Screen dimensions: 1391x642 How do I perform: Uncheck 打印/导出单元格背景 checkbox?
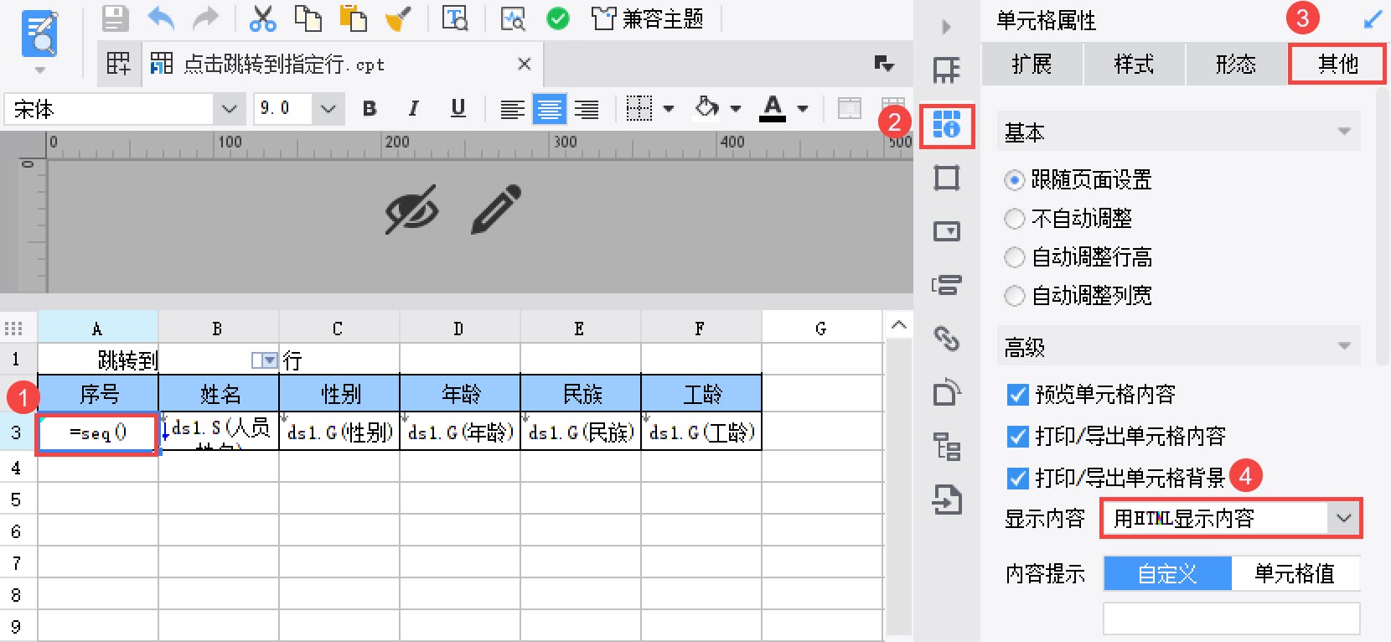pos(1017,479)
